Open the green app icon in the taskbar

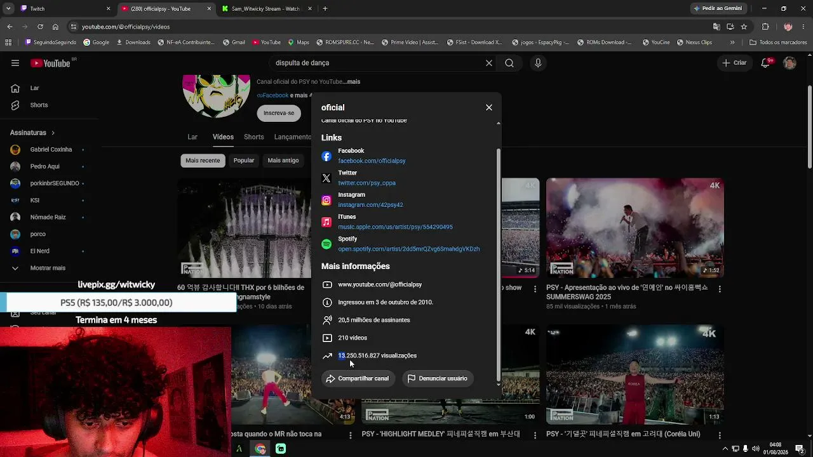[281, 449]
